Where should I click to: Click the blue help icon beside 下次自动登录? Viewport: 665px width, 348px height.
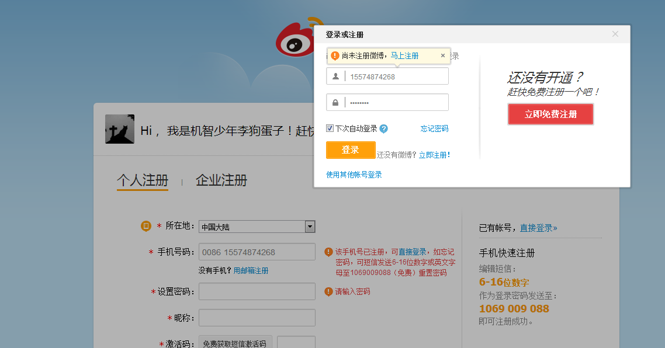point(383,129)
